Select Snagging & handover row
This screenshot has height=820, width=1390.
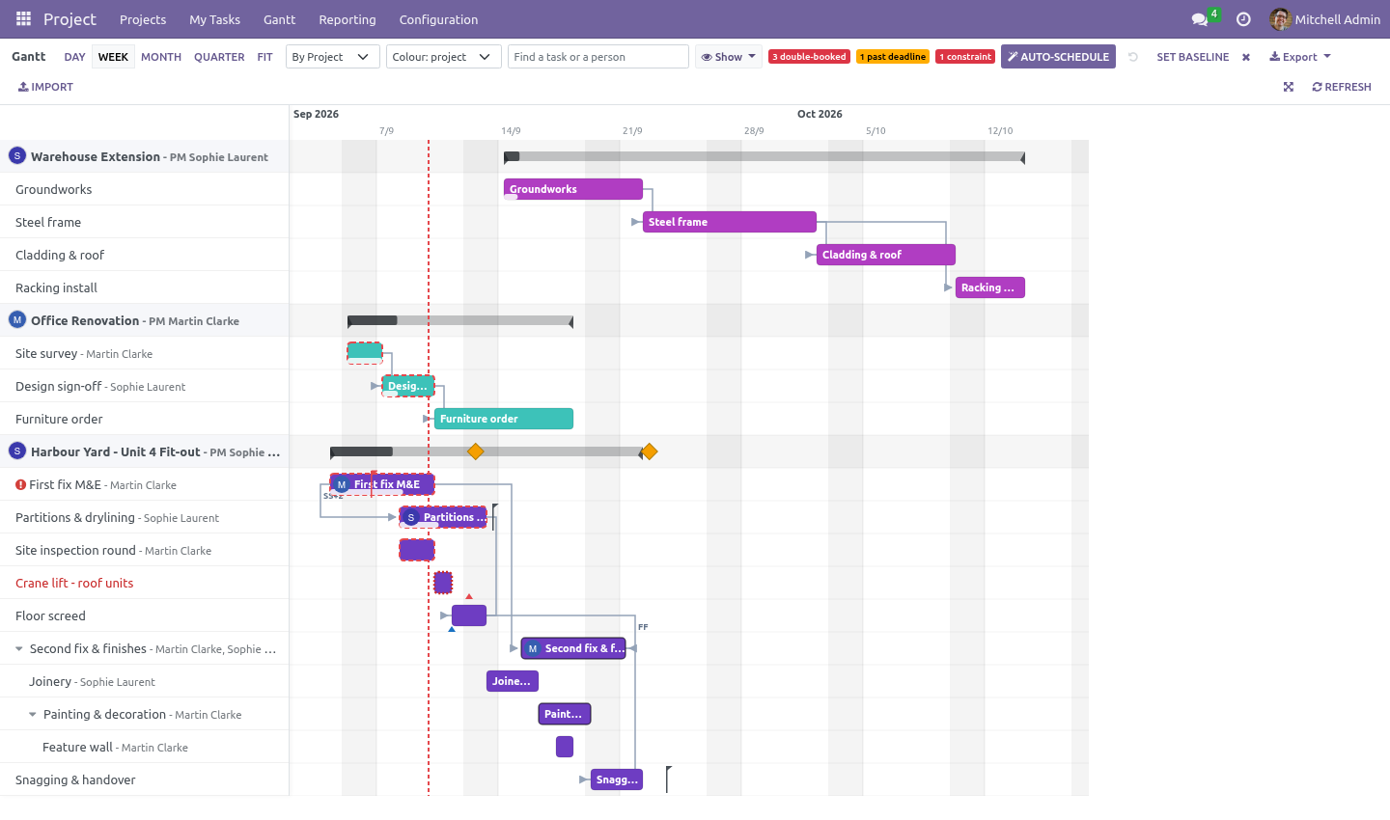[145, 779]
